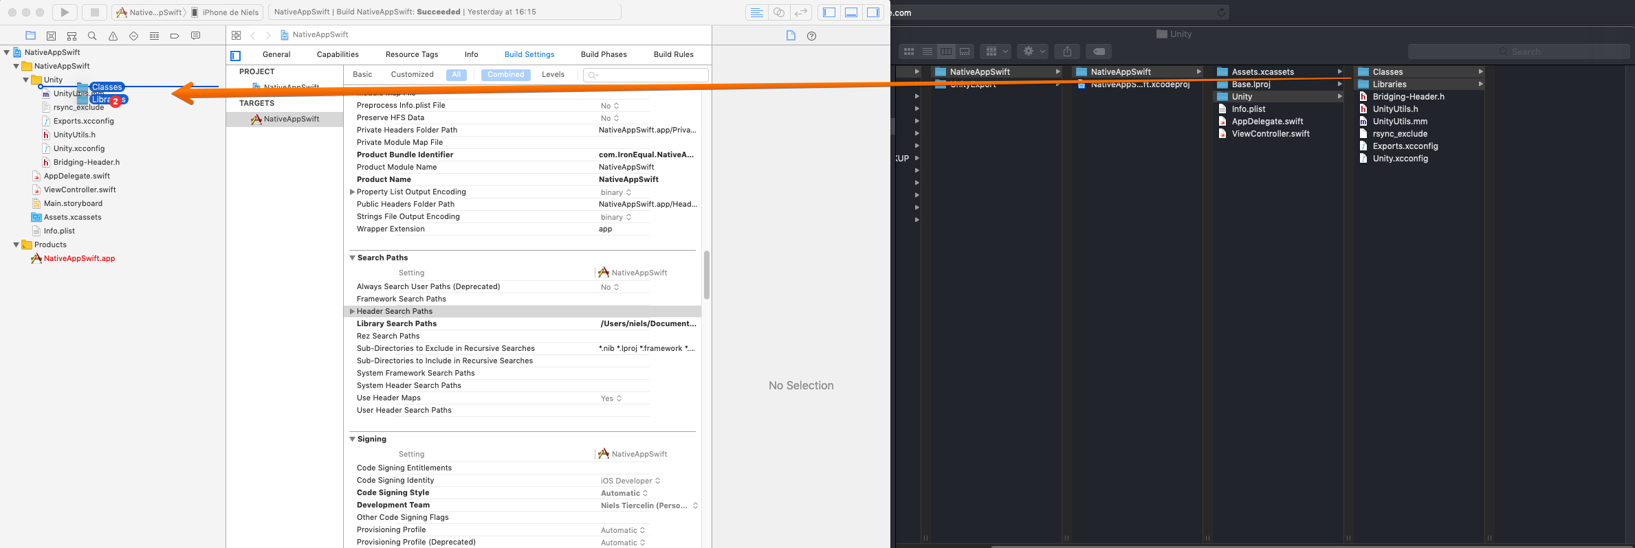Collapse the Products group
The width and height of the screenshot is (1635, 548).
click(17, 244)
